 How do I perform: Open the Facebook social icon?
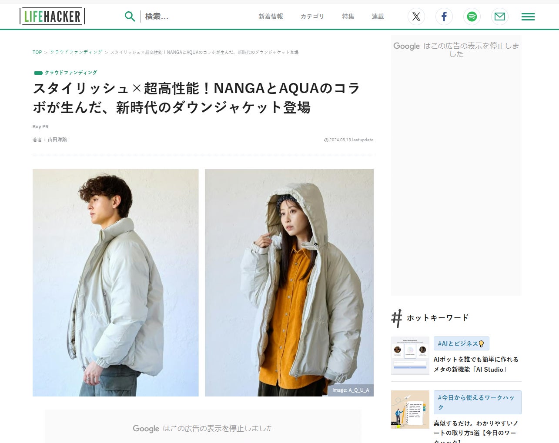[444, 17]
